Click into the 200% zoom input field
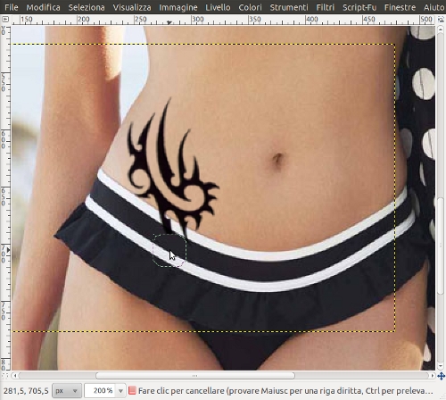Viewport: 446px width, 400px height. point(101,390)
